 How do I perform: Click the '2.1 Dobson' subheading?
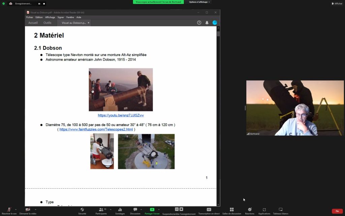[x=48, y=48]
